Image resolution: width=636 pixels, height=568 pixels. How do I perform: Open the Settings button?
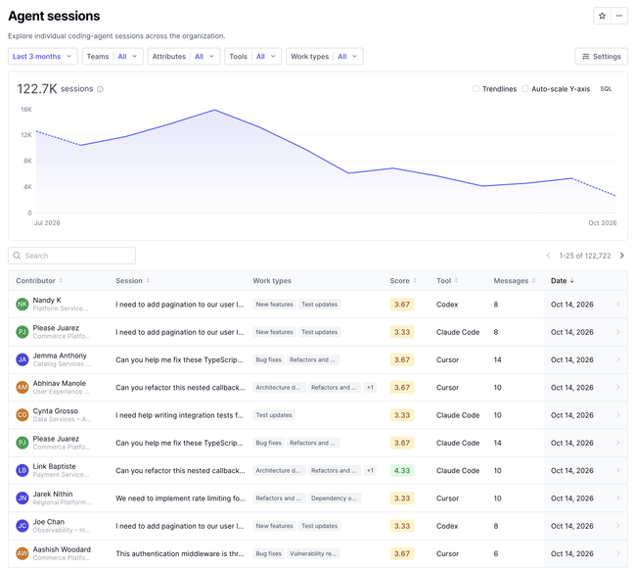601,57
